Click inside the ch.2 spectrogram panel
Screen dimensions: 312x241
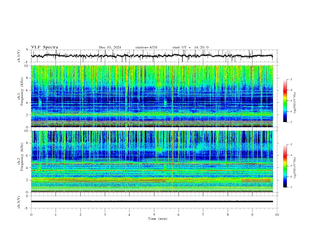pyautogui.click(x=152, y=161)
